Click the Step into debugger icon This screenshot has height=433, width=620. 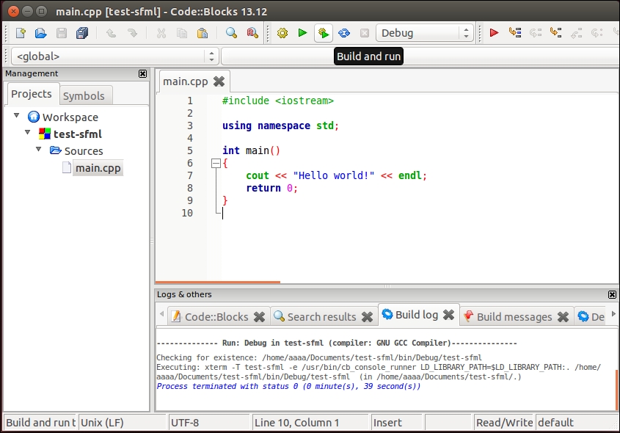pyautogui.click(x=555, y=33)
